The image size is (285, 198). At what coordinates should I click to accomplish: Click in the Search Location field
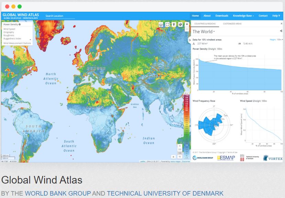coord(60,16)
